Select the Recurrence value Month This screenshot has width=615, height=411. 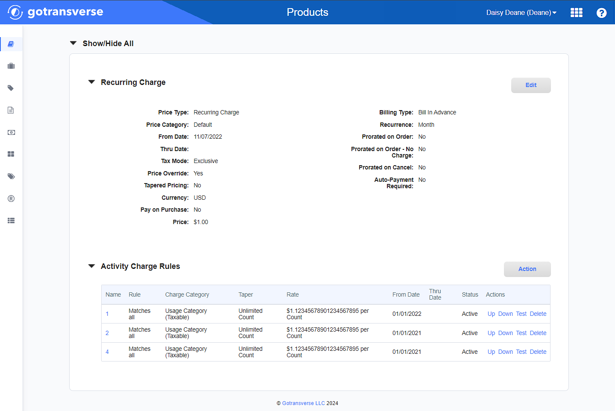click(426, 125)
